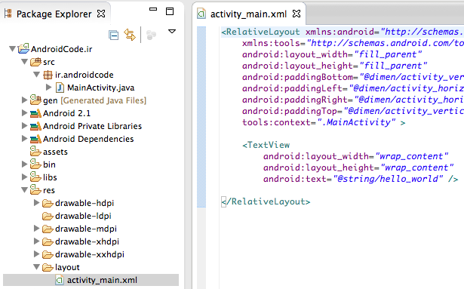Expand the MainActivity.java node
The height and width of the screenshot is (289, 464).
point(48,88)
